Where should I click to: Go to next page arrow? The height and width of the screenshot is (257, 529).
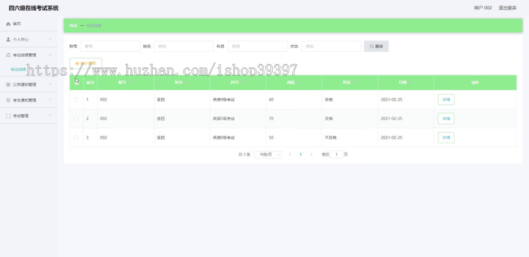311,154
